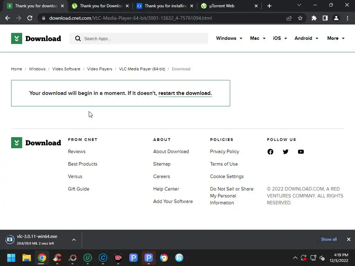Screen dimensions: 355x266
Task: Click the green Download logo in header
Action: 36,38
